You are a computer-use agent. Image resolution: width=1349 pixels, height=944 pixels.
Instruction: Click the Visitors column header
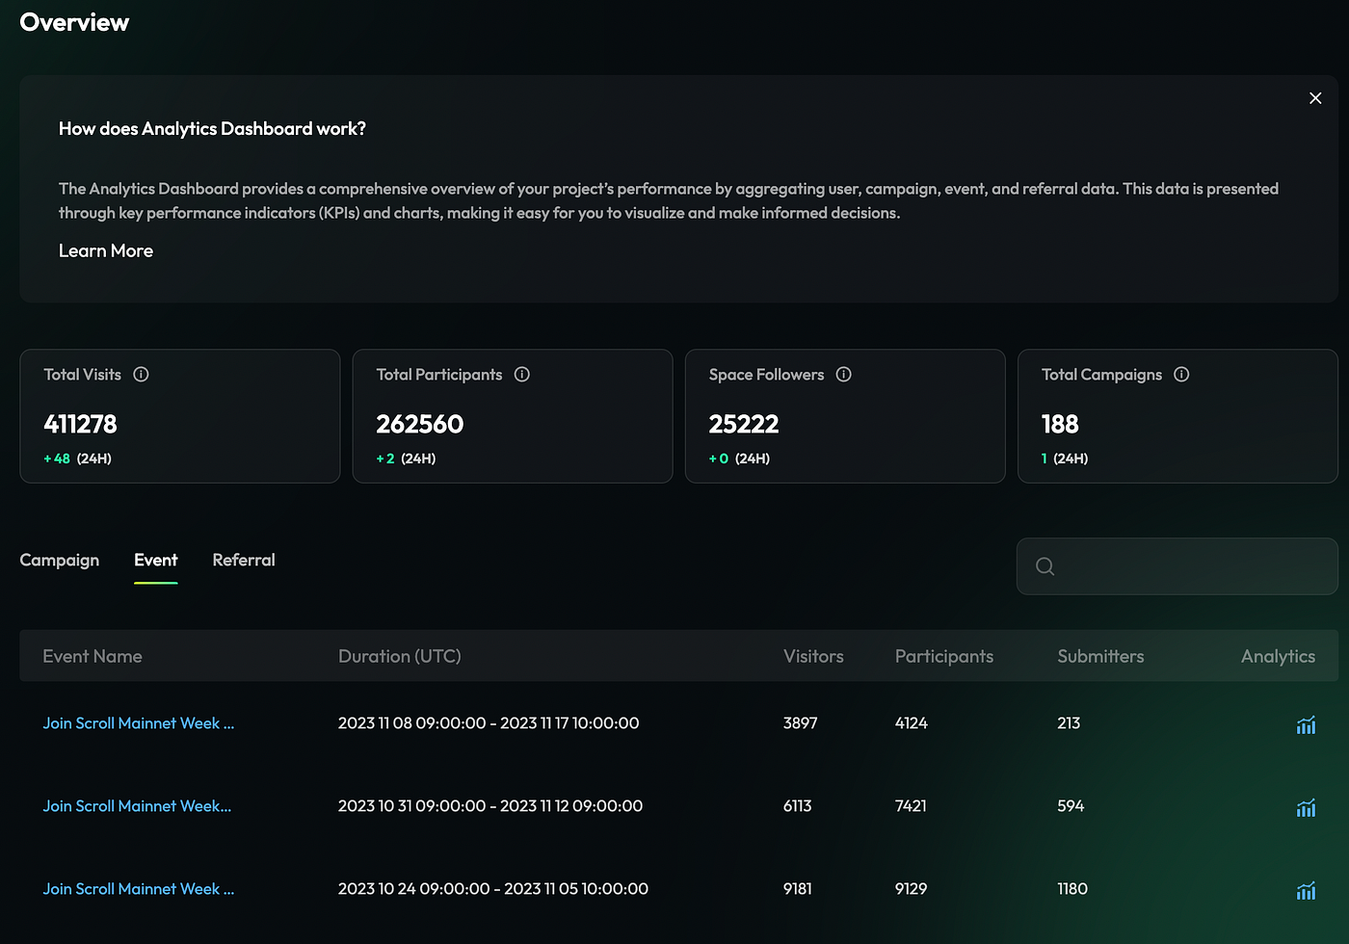coord(813,657)
